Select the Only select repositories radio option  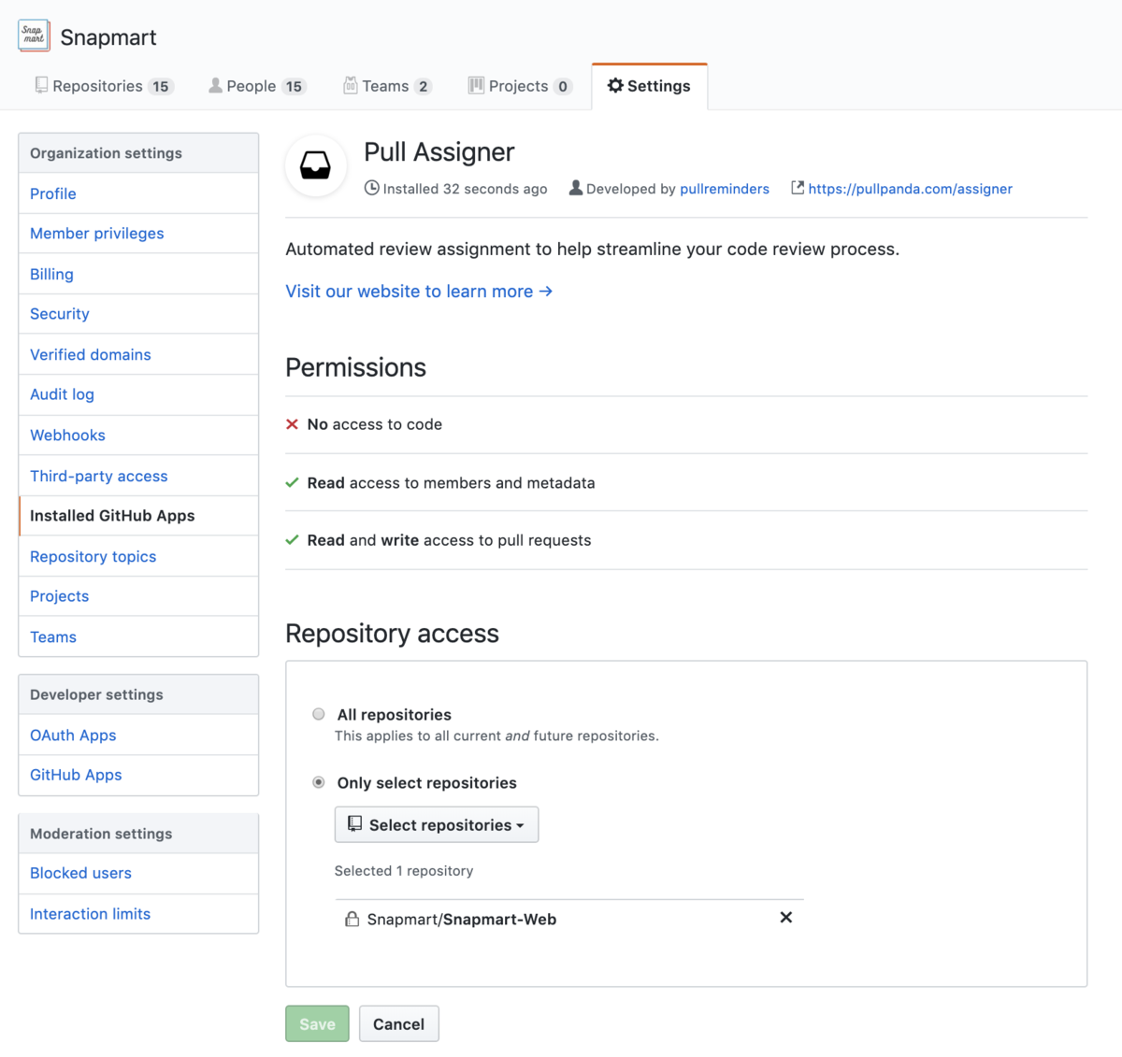(x=319, y=782)
